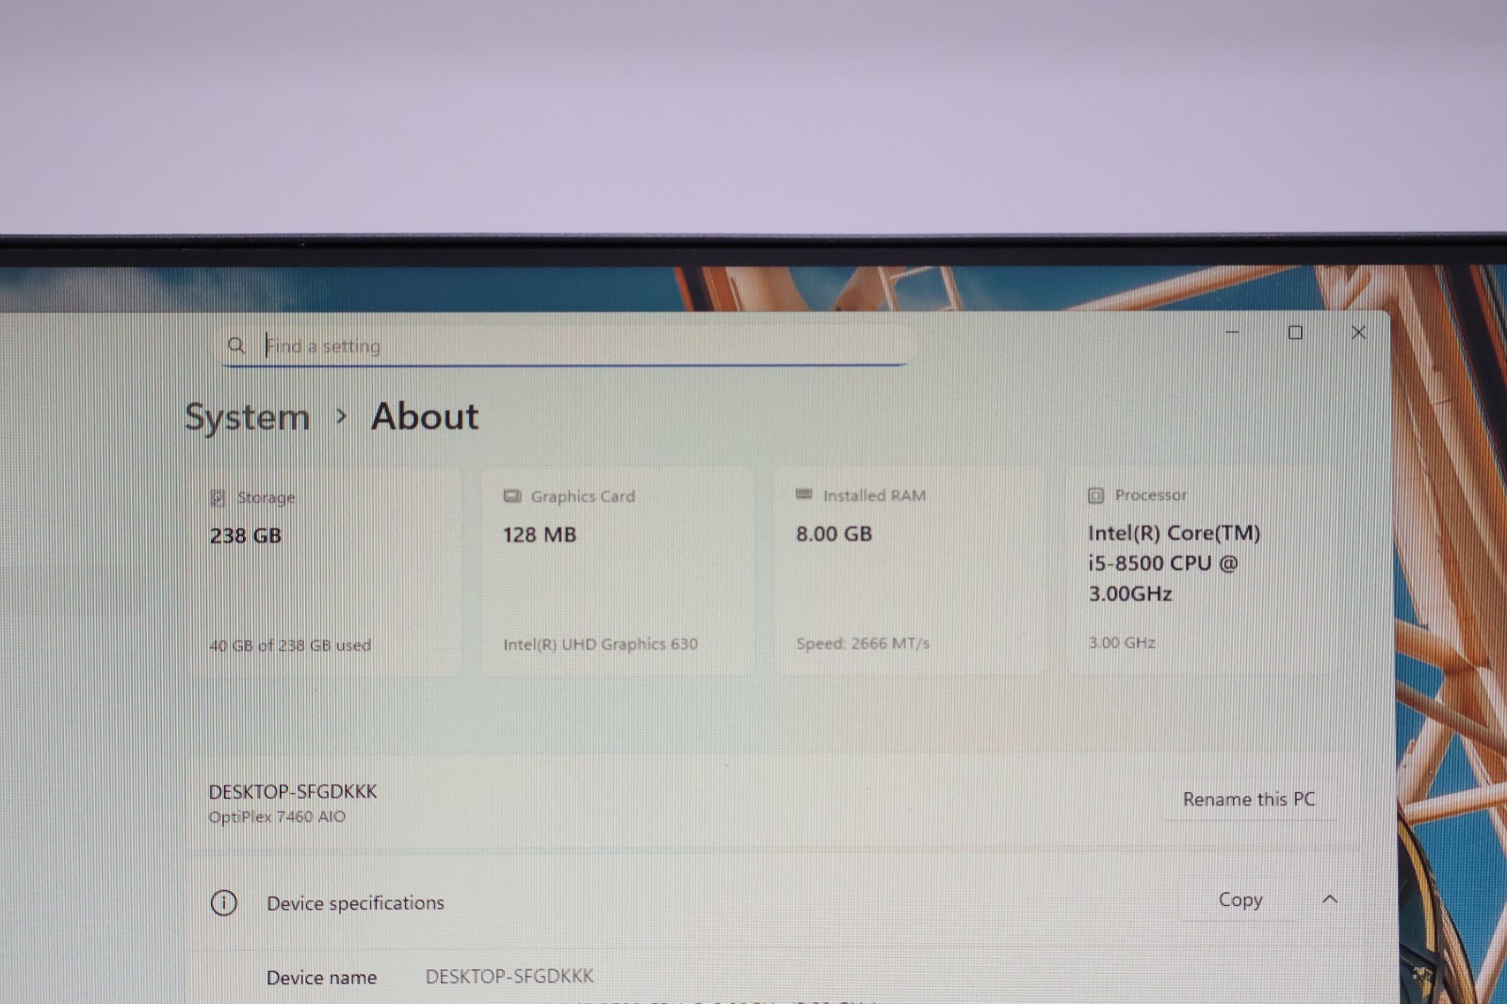Click the Storage card icon
Viewport: 1507px width, 1004px height.
[x=218, y=497]
